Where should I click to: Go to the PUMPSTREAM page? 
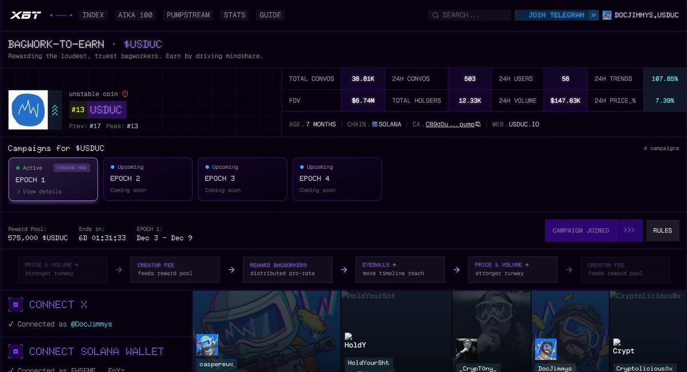pyautogui.click(x=188, y=15)
